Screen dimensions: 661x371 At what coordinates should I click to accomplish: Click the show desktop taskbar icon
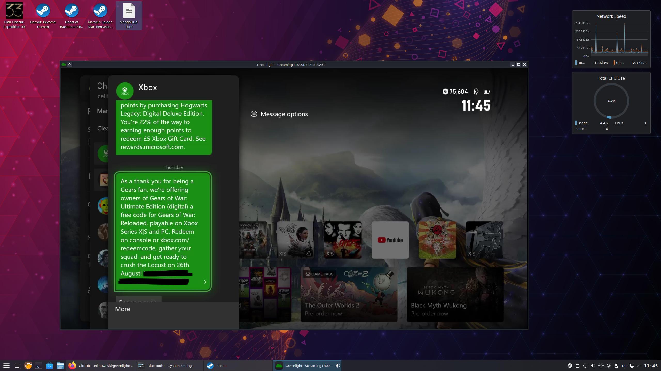tap(17, 366)
